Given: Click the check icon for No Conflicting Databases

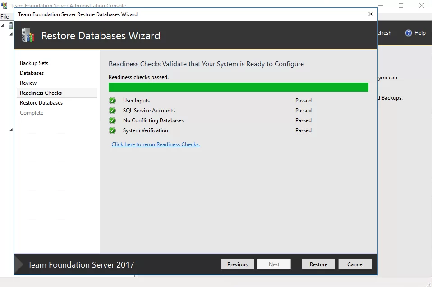Looking at the screenshot, I should tap(112, 120).
